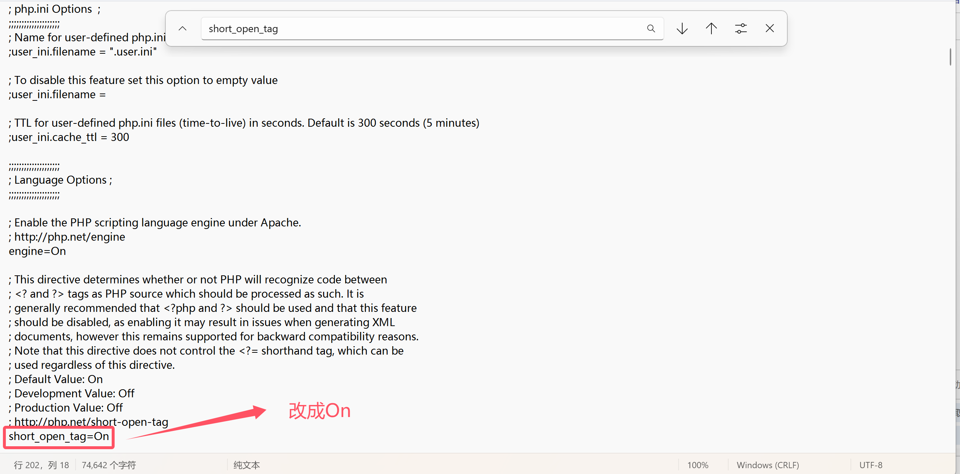
Task: Click the 74,642 character count
Action: point(109,465)
